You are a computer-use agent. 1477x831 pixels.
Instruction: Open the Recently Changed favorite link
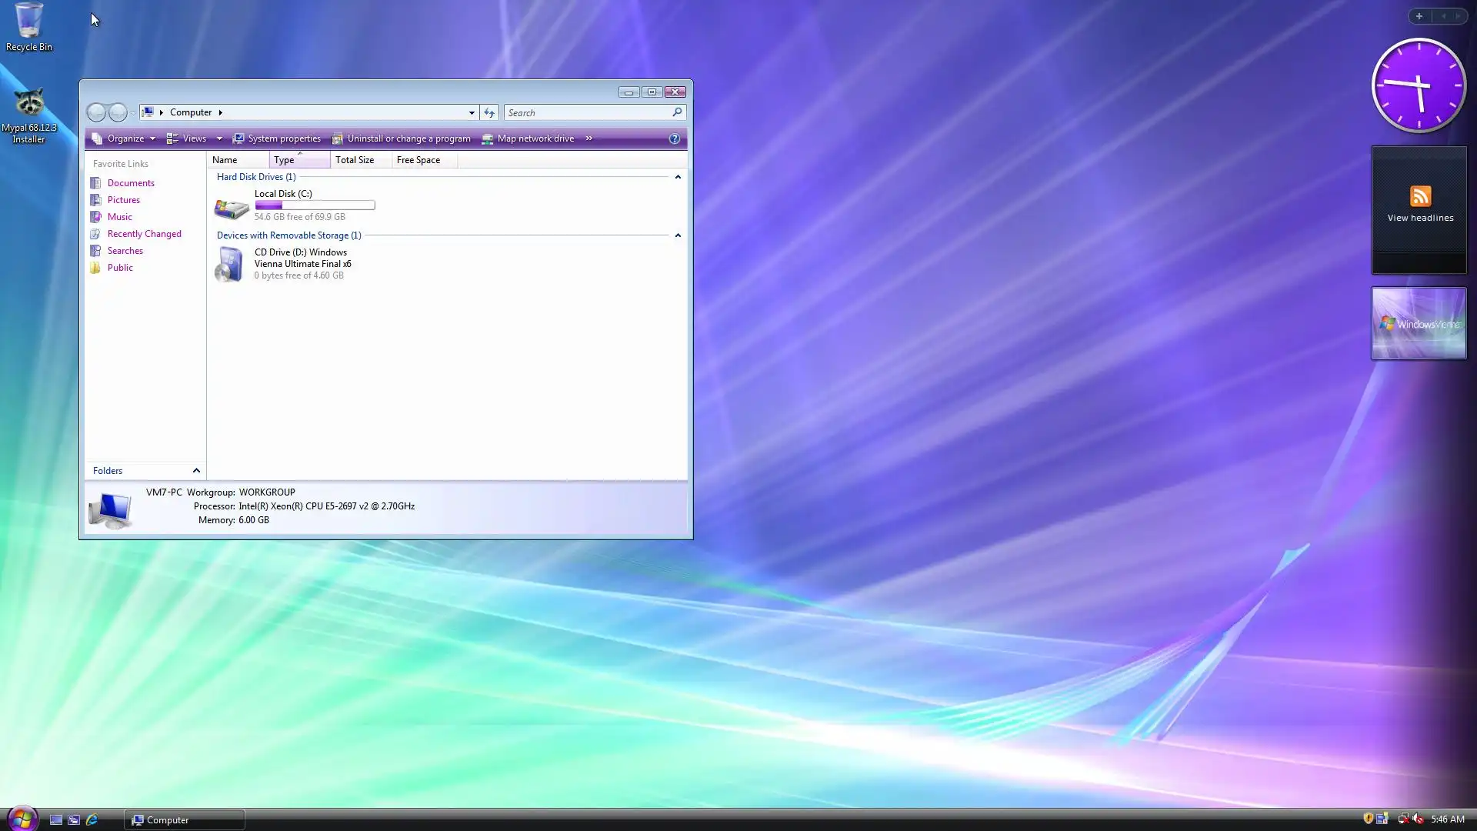tap(144, 234)
